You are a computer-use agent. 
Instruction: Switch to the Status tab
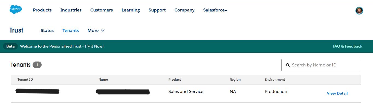coord(47,31)
